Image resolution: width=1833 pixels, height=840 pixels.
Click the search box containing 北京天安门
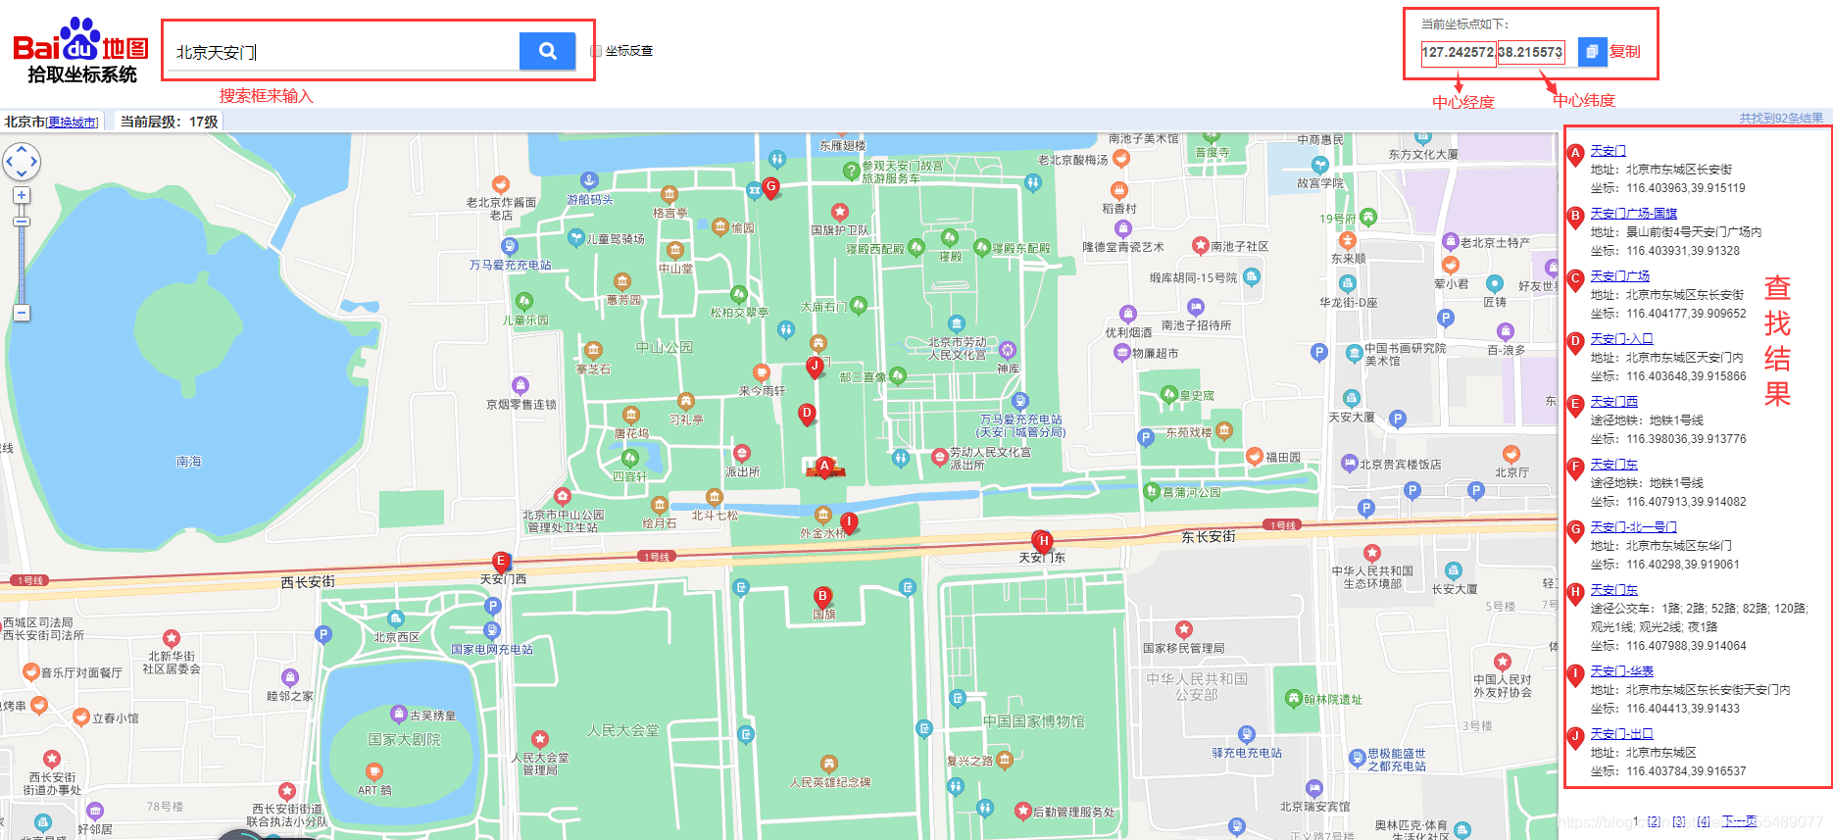(x=342, y=51)
